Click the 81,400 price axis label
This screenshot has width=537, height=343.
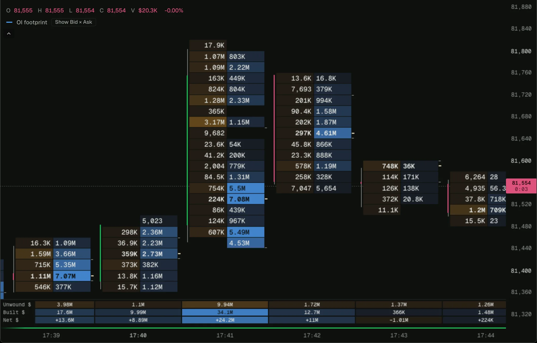pos(521,271)
